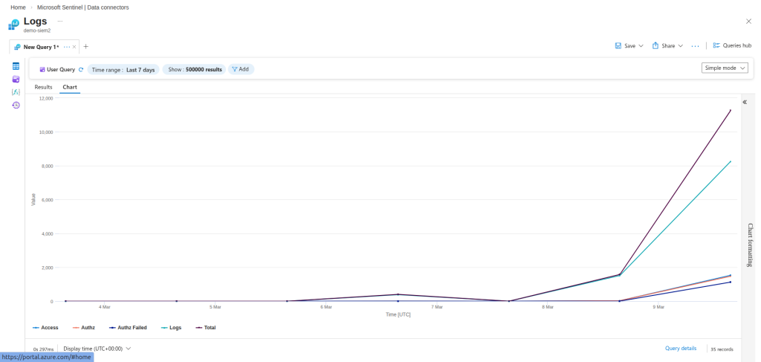The width and height of the screenshot is (761, 362).
Task: Open the Queries icon in left sidebar
Action: (16, 79)
